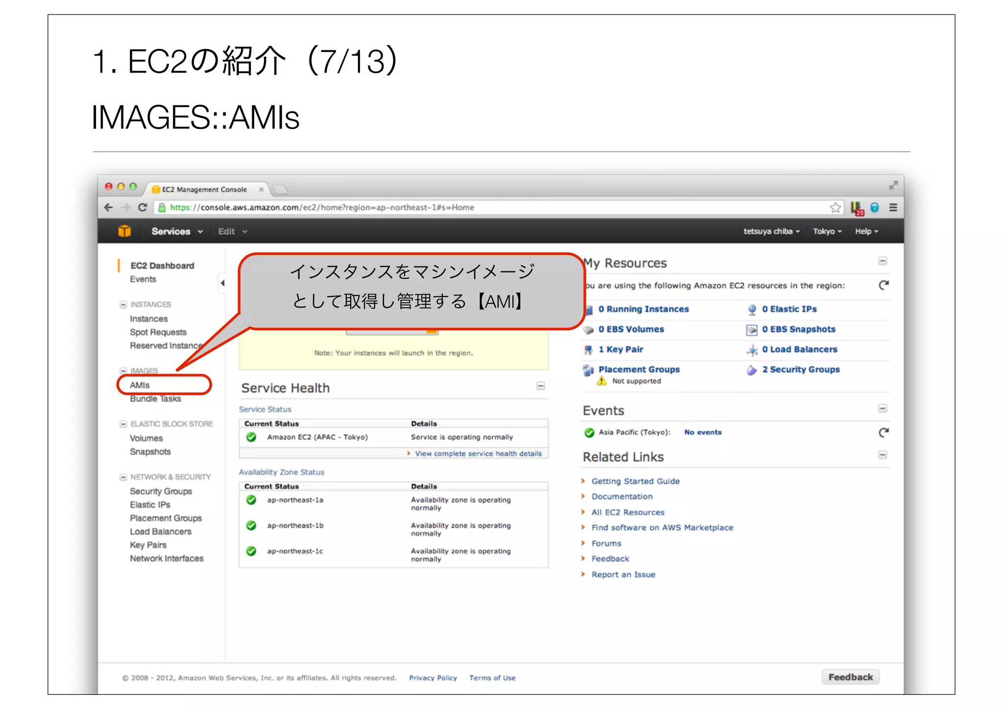The height and width of the screenshot is (709, 1003).
Task: Open Key Pairs in sidebar
Action: [x=148, y=545]
